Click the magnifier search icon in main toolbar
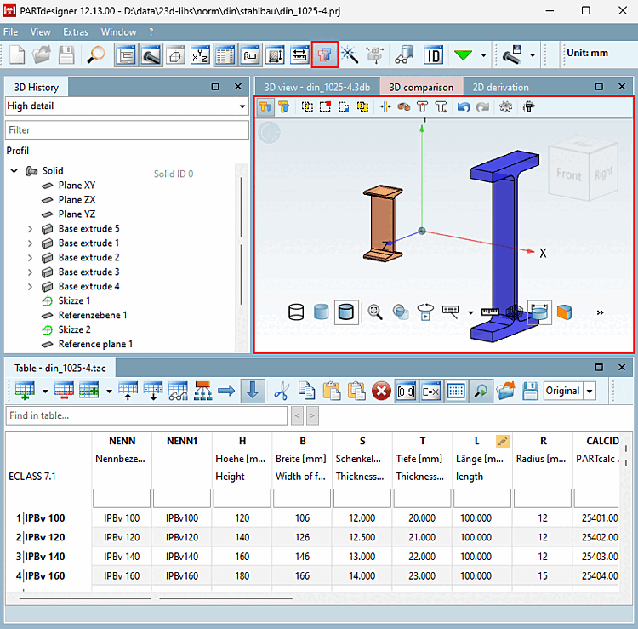The height and width of the screenshot is (629, 638). (x=96, y=55)
